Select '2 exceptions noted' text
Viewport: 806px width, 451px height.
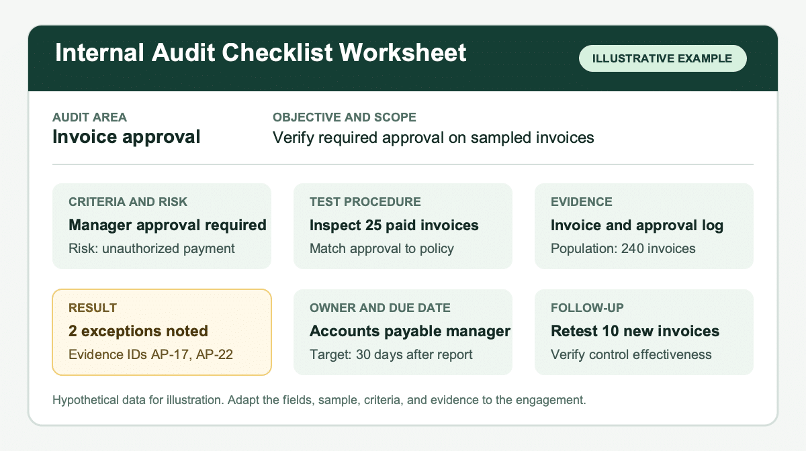pos(138,331)
